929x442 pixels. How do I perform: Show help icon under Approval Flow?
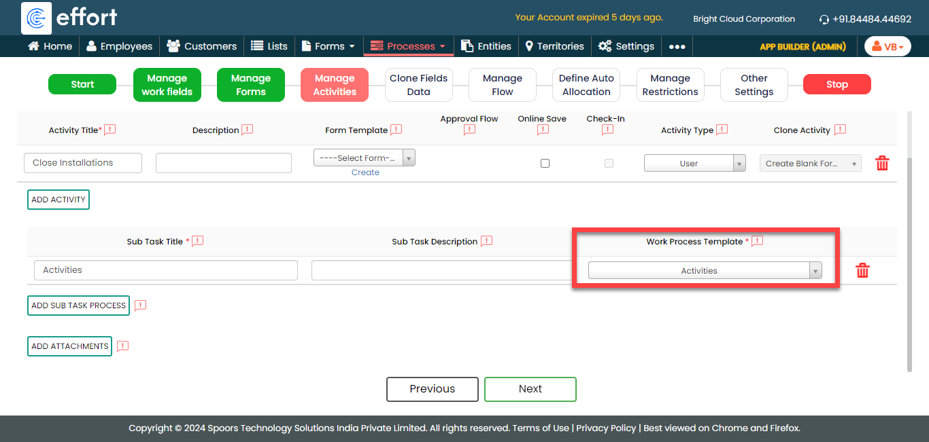pyautogui.click(x=469, y=130)
